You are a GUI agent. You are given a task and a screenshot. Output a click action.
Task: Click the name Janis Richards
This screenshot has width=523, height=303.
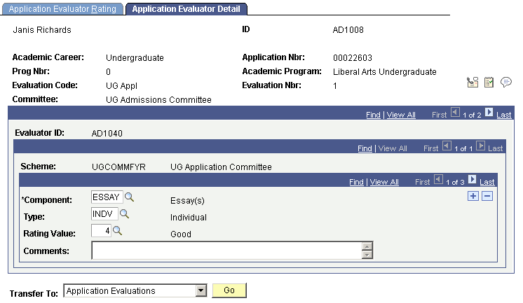click(42, 30)
